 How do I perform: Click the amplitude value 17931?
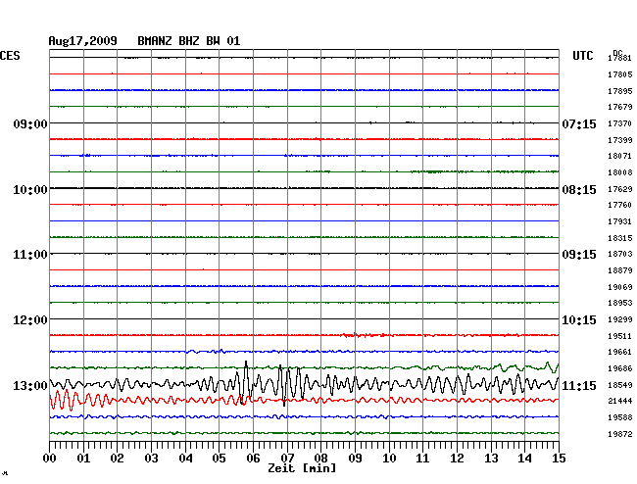[x=620, y=221]
